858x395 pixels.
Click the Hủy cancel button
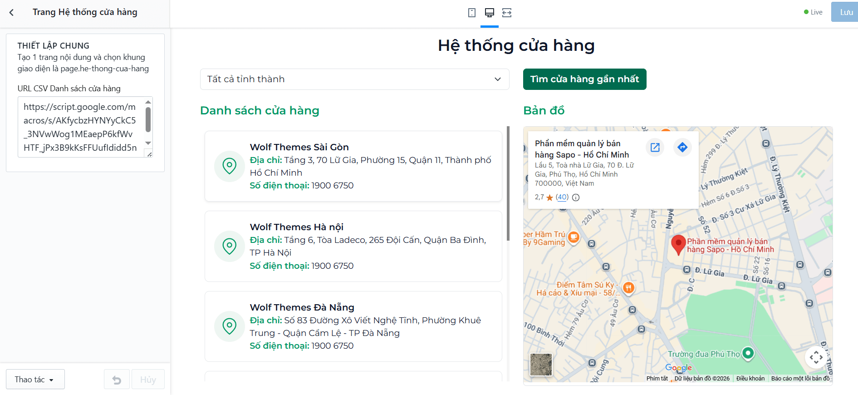[148, 380]
